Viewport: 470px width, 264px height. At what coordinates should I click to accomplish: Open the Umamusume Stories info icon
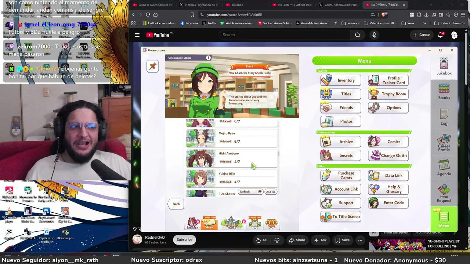(x=208, y=58)
